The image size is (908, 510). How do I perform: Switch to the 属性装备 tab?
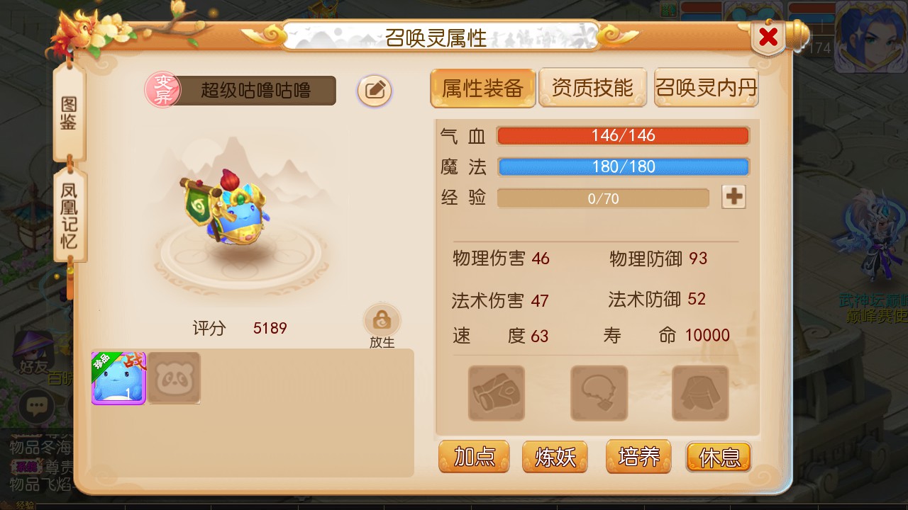(482, 88)
